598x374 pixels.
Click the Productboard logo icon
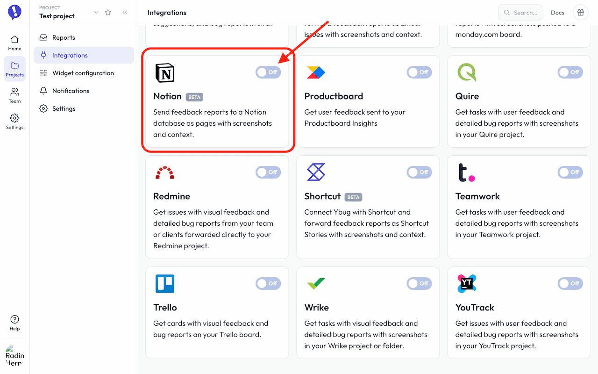point(316,72)
